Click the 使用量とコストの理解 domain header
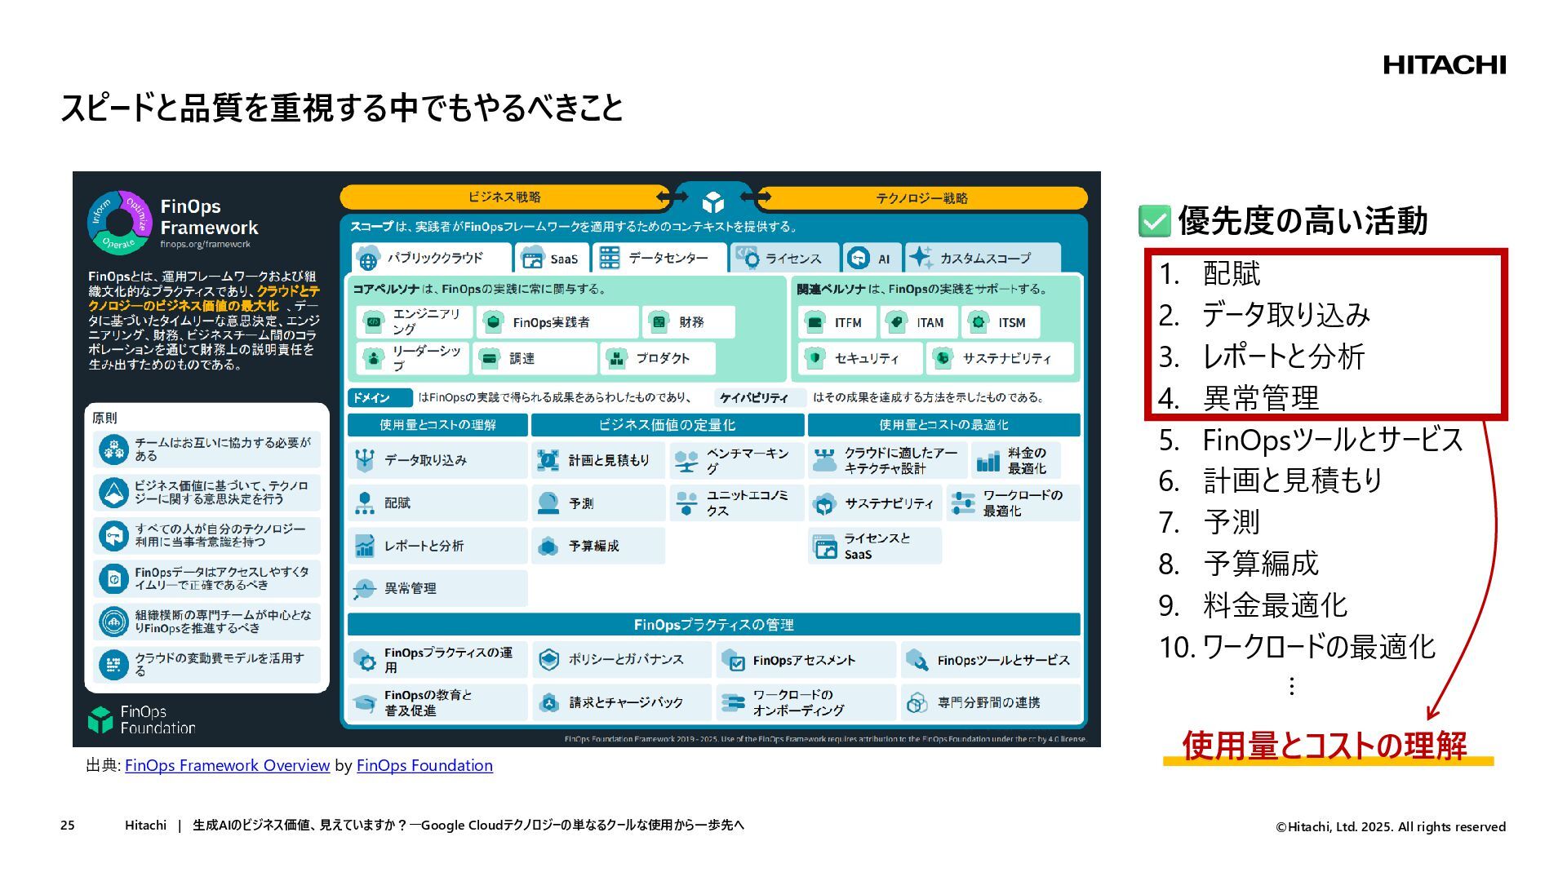 [x=437, y=425]
